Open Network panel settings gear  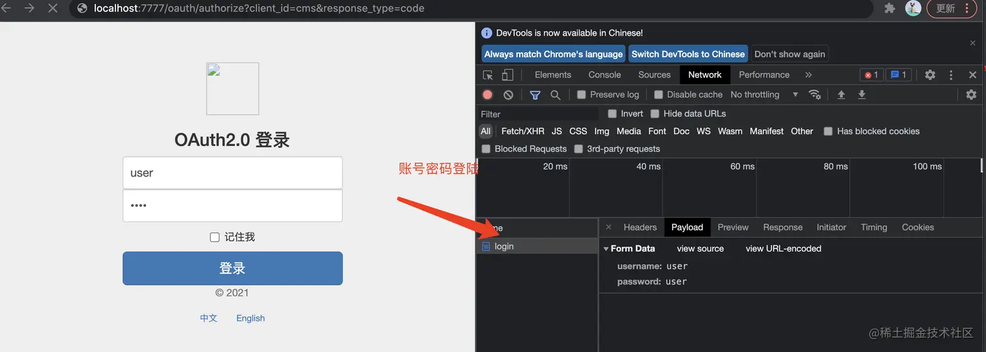click(x=971, y=95)
